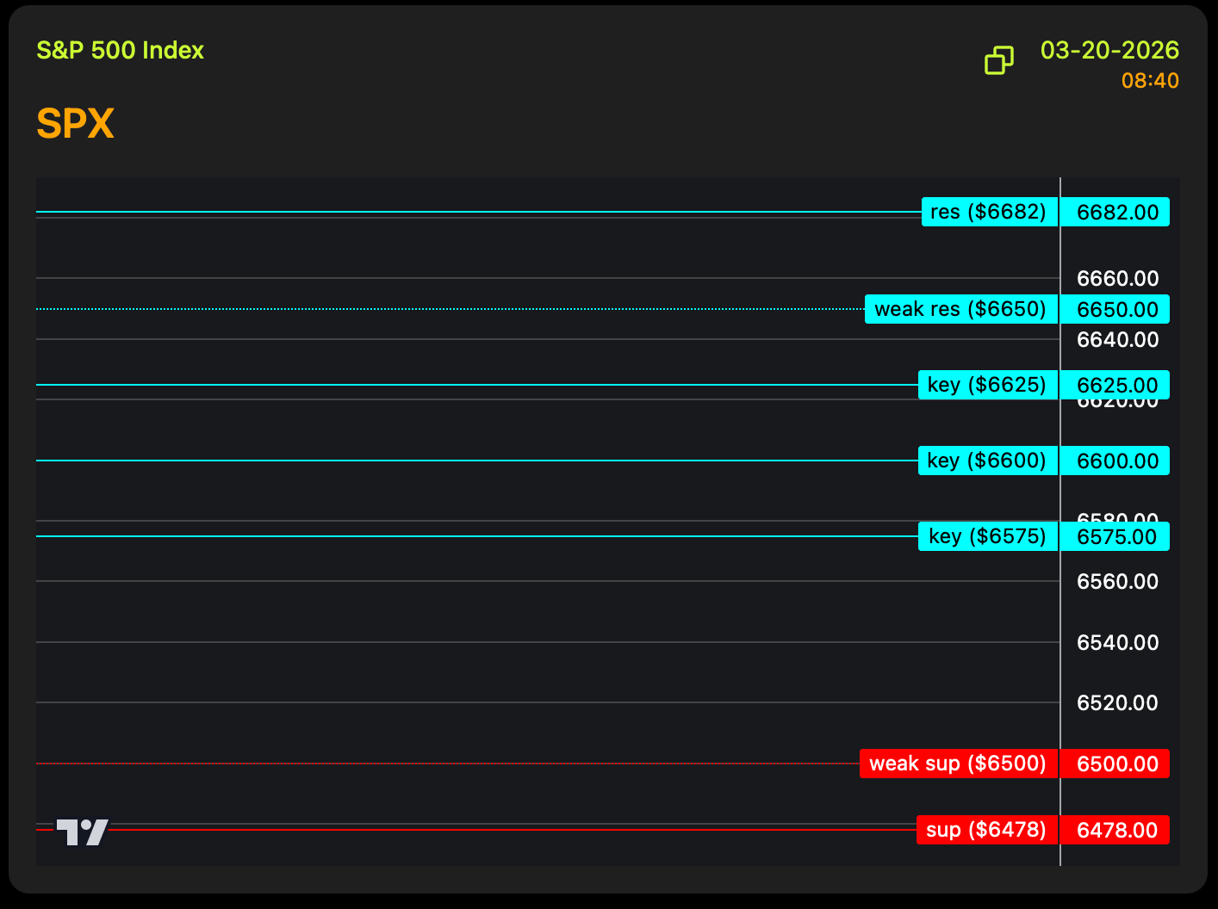The height and width of the screenshot is (909, 1218).
Task: Click the S&P 500 Index title
Action: pyautogui.click(x=120, y=50)
